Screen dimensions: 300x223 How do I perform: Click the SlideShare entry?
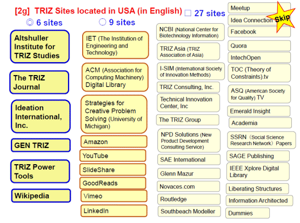112,170
